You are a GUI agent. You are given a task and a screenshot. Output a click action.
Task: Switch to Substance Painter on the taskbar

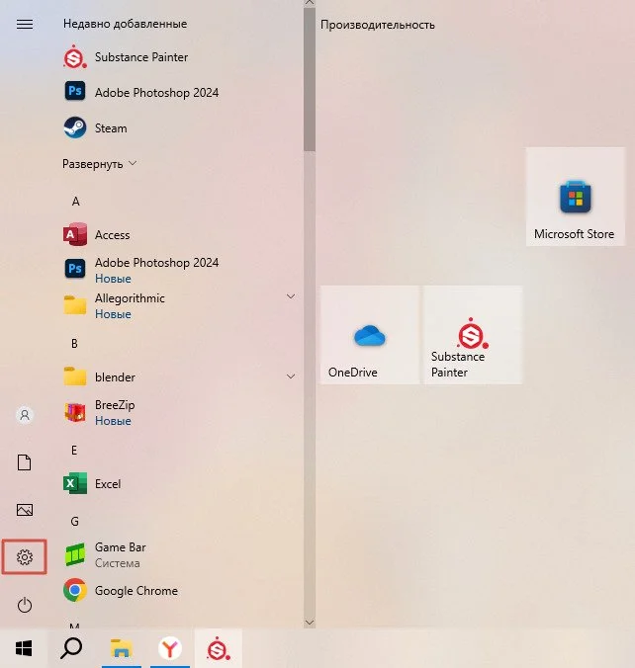point(219,648)
